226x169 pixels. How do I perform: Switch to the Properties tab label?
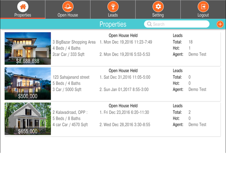(x=23, y=15)
